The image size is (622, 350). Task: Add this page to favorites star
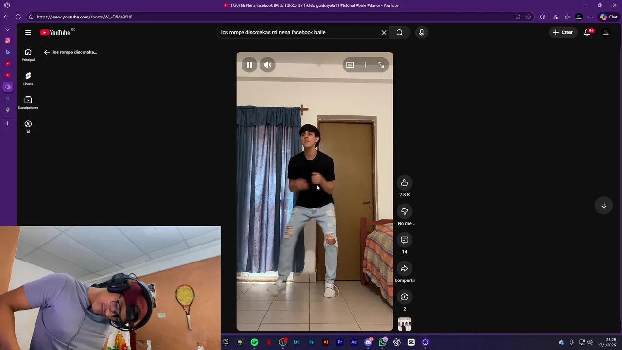tap(528, 17)
